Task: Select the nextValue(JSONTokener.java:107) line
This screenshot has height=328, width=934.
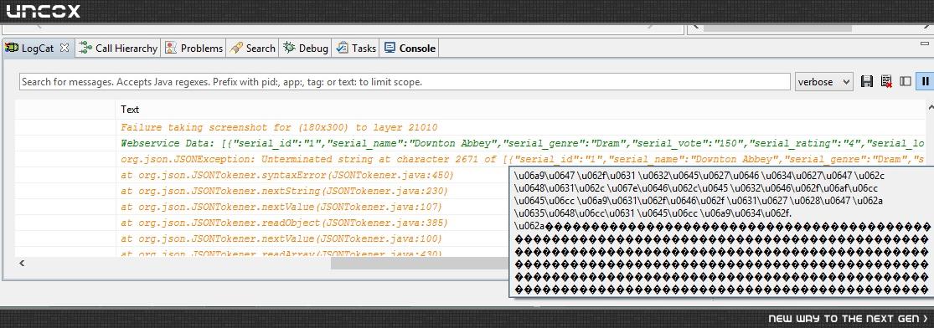Action: click(281, 207)
